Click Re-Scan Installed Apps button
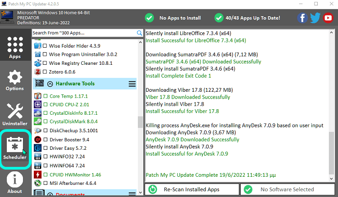Viewport: 338px width, 197px height. pyautogui.click(x=192, y=189)
